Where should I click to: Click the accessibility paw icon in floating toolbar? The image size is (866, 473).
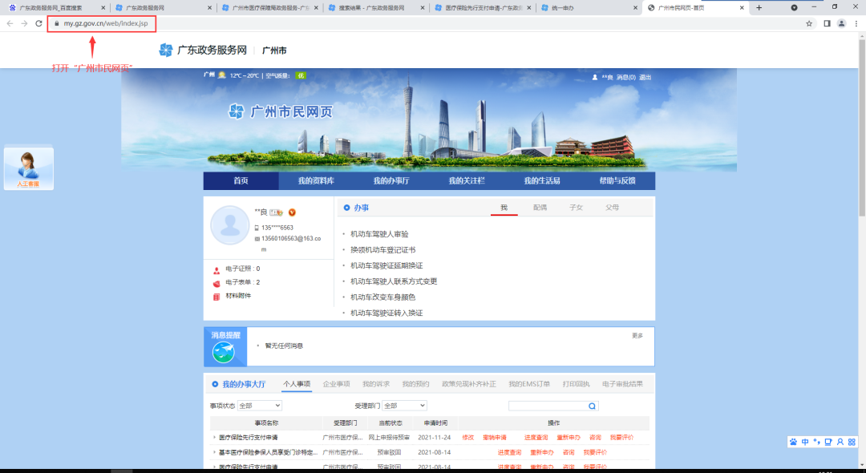click(794, 442)
